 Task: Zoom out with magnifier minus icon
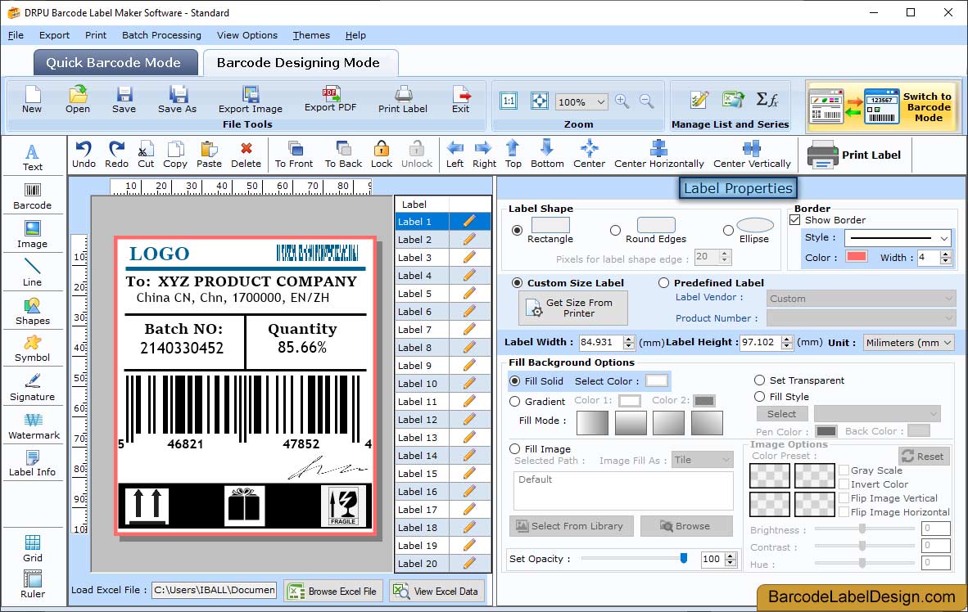coord(646,101)
